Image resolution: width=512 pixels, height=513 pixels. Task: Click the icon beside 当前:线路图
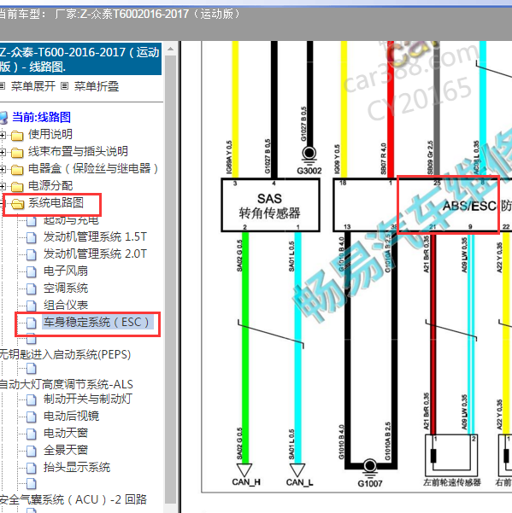coord(4,118)
